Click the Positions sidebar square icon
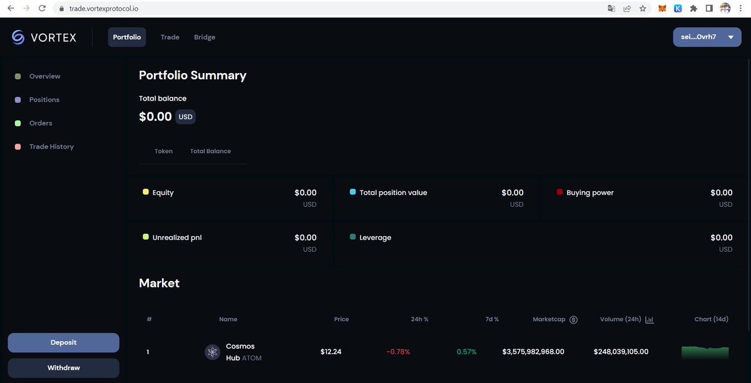This screenshot has height=383, width=751. (x=18, y=100)
